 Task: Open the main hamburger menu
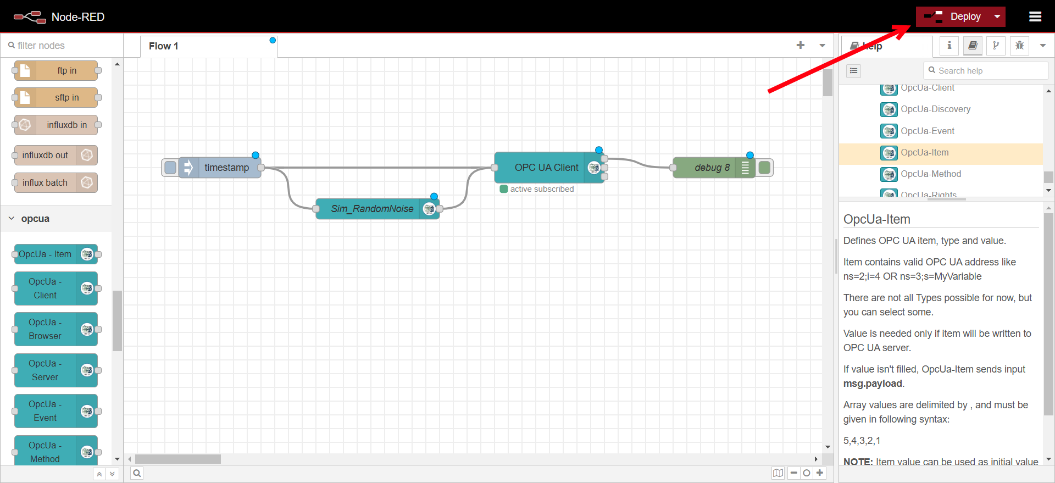[1035, 16]
